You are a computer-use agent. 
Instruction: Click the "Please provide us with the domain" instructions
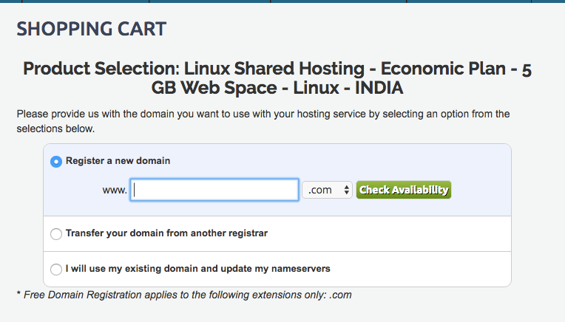[263, 121]
